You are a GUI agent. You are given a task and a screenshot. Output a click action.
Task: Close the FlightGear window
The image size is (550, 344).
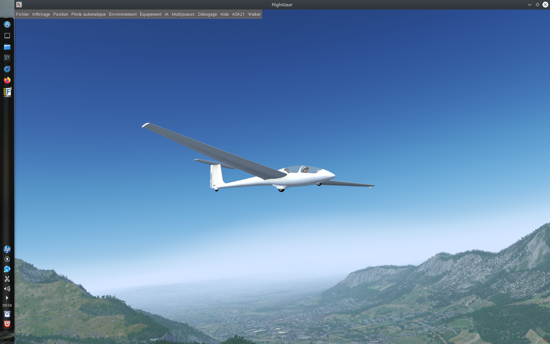(545, 5)
